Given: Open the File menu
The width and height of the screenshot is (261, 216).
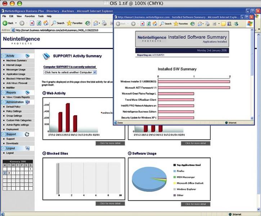Looking at the screenshot, I should pyautogui.click(x=4, y=16).
